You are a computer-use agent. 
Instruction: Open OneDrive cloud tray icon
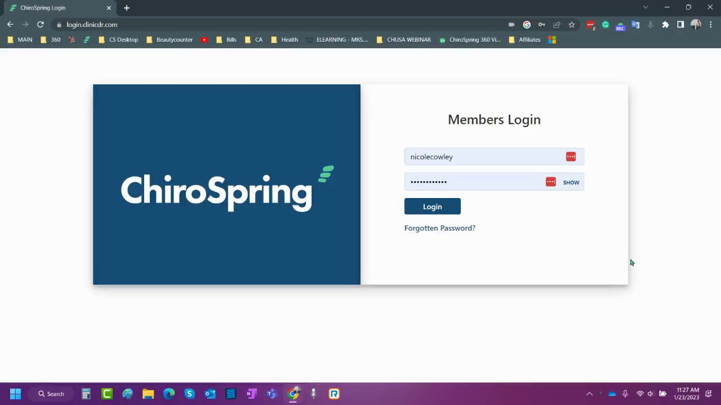(612, 394)
